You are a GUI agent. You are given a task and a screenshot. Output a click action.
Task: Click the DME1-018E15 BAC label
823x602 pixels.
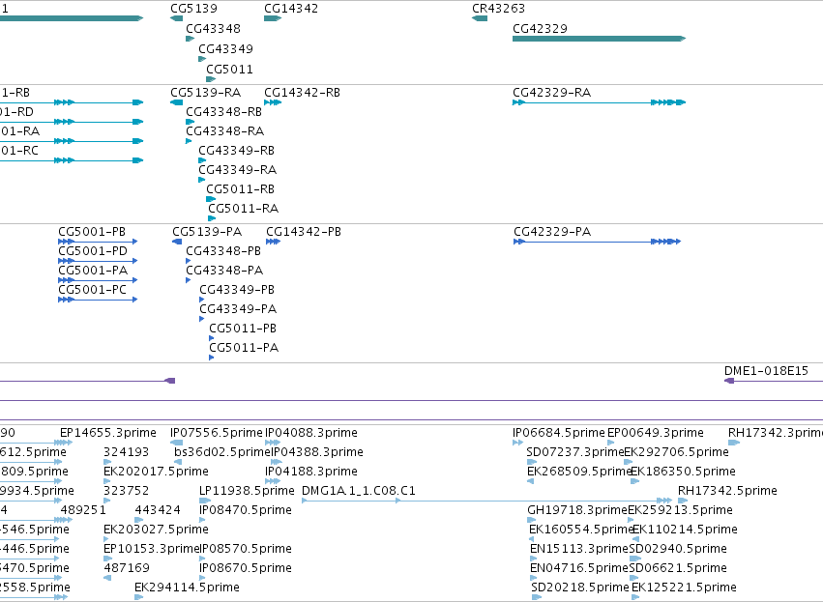(x=766, y=371)
